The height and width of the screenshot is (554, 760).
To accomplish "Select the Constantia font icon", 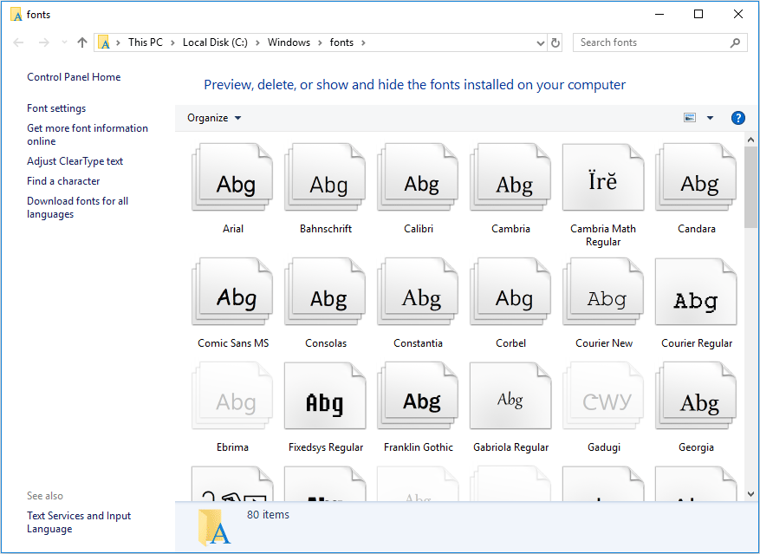I will coord(418,291).
